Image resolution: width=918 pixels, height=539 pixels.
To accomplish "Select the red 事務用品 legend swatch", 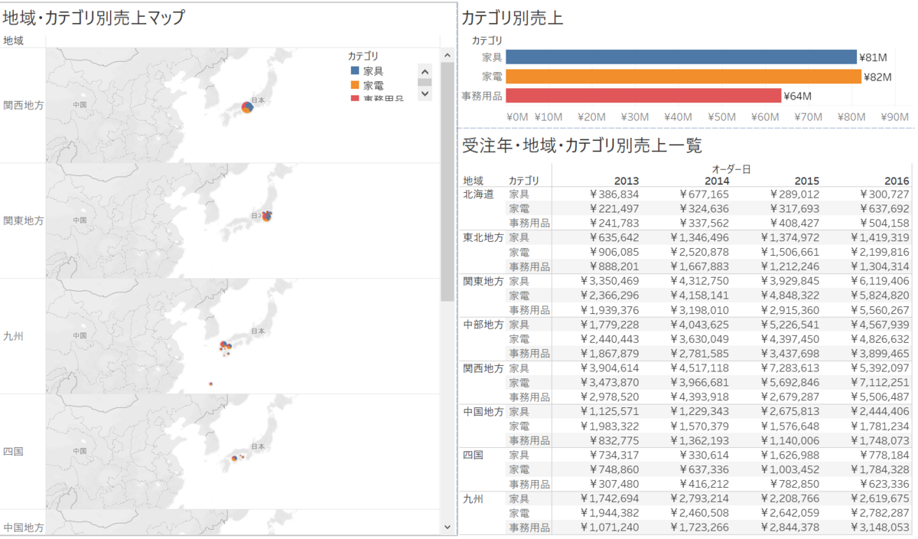I will pyautogui.click(x=354, y=98).
